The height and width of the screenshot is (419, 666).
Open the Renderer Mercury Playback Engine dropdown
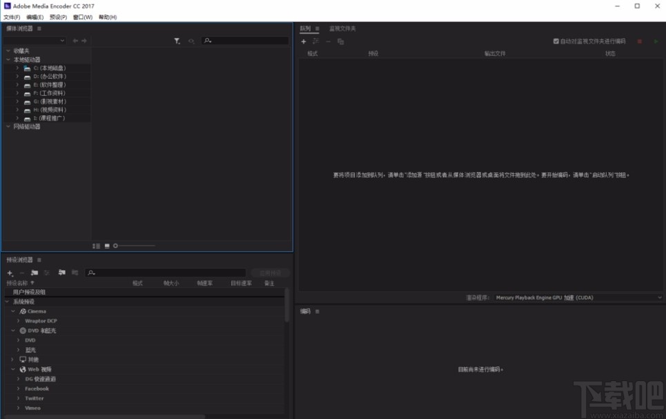point(578,298)
